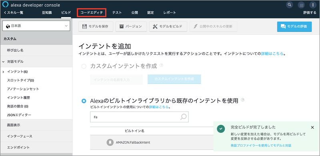Click the lightning bolt update icon
Screen dimensions: 320x156
point(196,26)
